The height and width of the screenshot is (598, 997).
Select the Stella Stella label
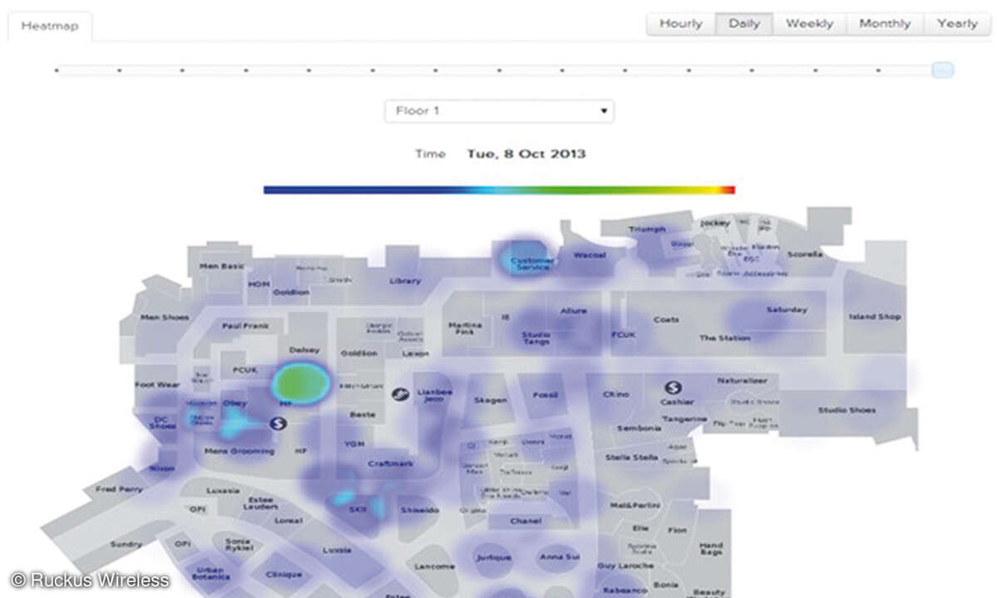631,457
